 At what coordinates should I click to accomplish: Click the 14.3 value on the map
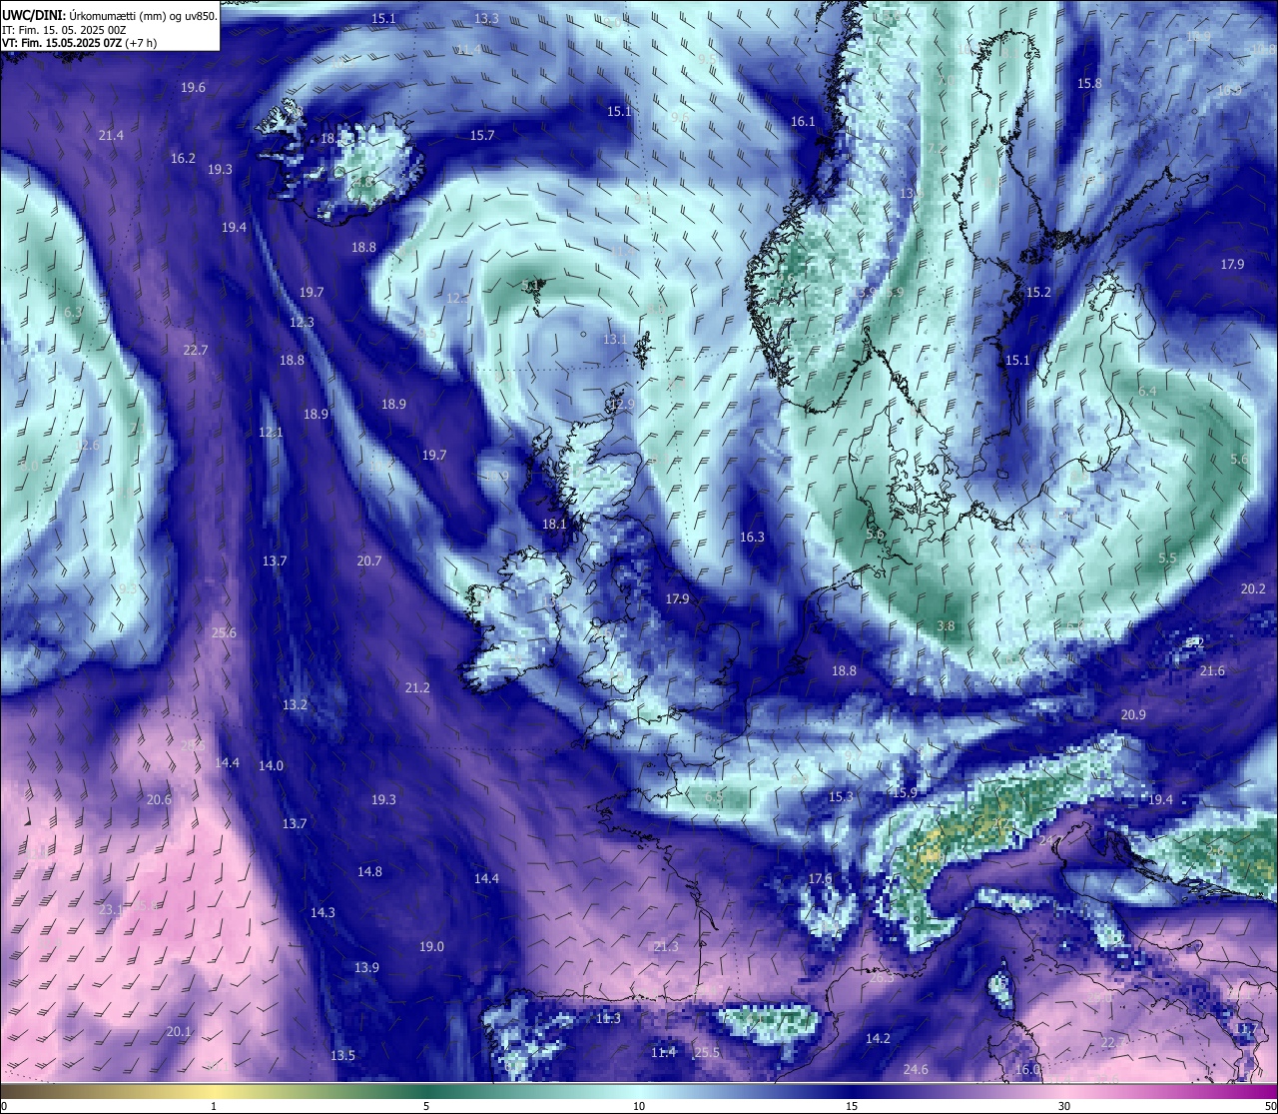click(322, 913)
